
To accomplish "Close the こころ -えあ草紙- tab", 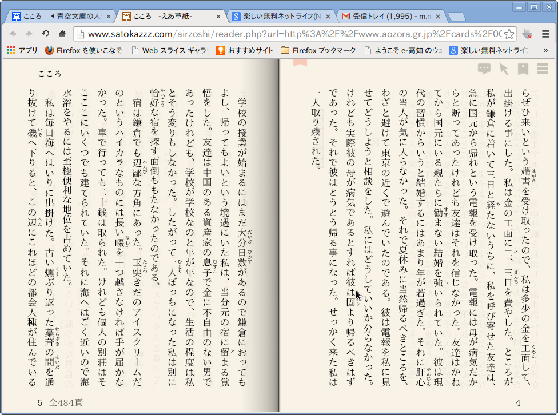I will (218, 17).
